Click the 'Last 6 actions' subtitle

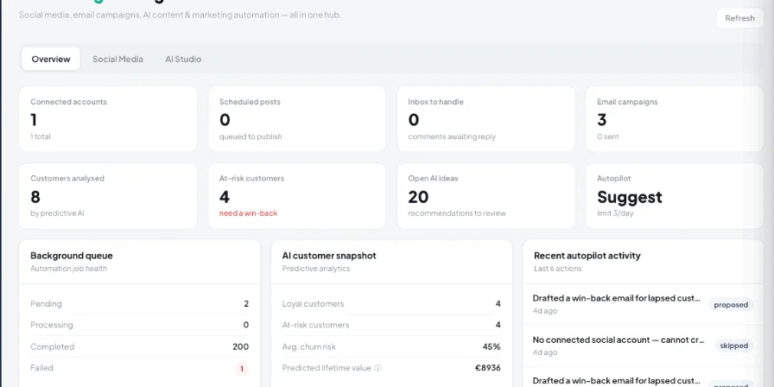click(558, 269)
